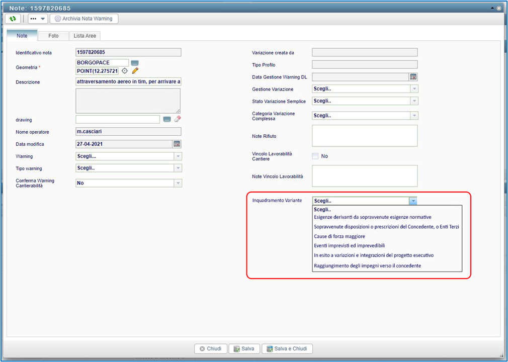Expand the Warning dropdown
Screen dimensions: 508x362
coord(178,156)
